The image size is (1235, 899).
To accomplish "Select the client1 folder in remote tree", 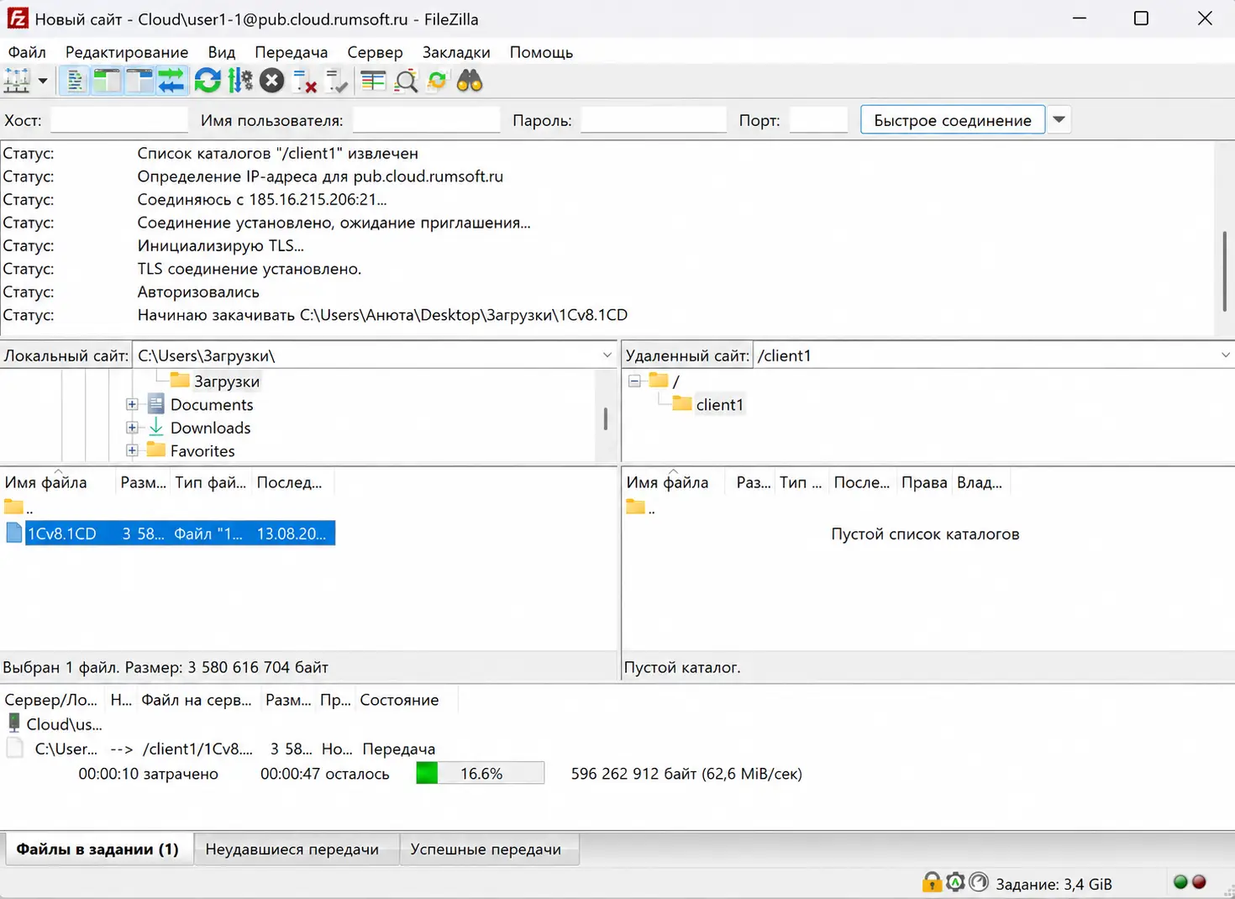I will point(720,404).
